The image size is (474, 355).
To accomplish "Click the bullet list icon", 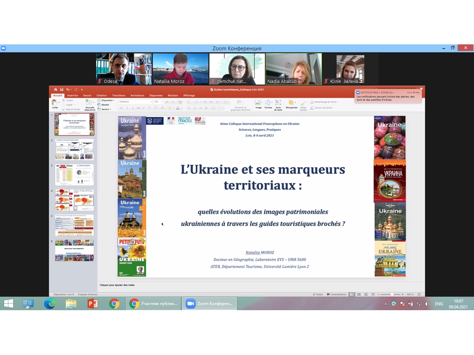I will coord(189,102).
